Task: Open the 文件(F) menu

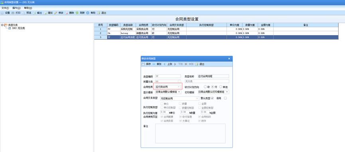Action: click(x=5, y=8)
